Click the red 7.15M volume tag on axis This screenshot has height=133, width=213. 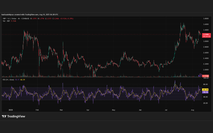[206, 76]
